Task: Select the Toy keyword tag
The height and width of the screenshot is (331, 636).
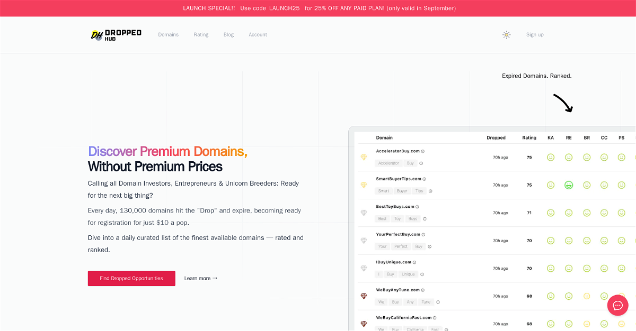Action: click(x=397, y=219)
